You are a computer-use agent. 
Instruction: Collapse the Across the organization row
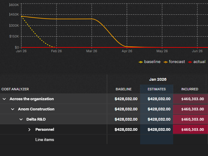coord(4,99)
